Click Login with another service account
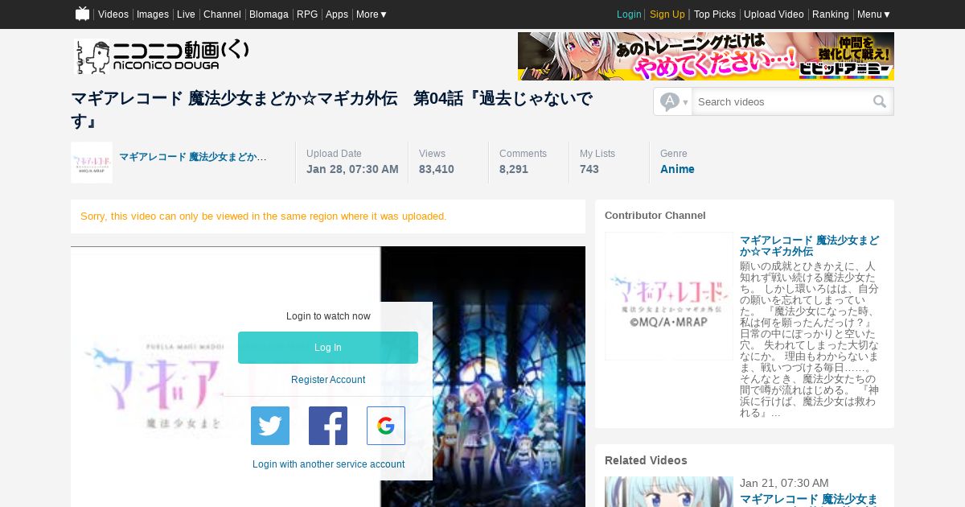This screenshot has height=507, width=965. [x=328, y=464]
